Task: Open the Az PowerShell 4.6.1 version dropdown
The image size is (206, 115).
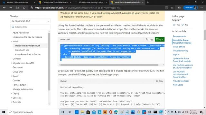Action: click(x=30, y=21)
